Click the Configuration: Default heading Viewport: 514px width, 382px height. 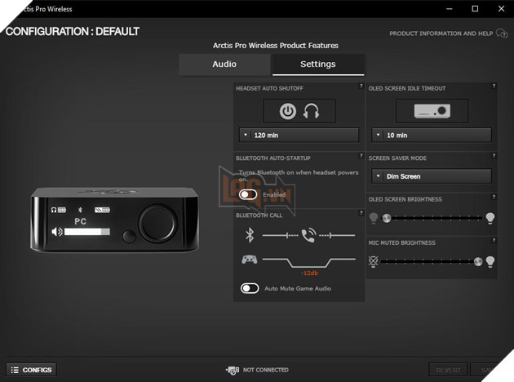(73, 32)
